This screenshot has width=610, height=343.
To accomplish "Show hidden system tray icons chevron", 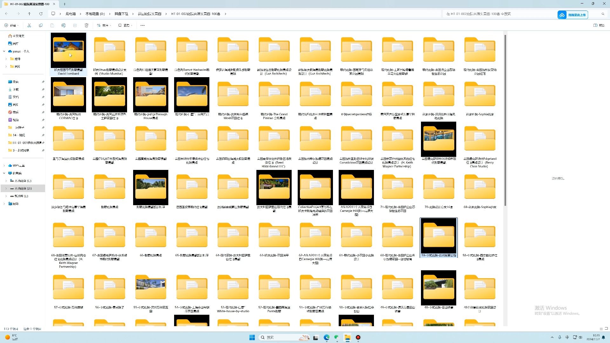I will point(552,337).
